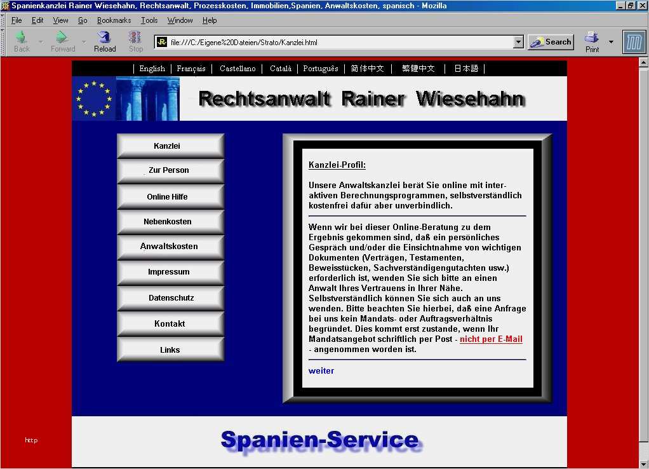Open the Tools menu
This screenshot has width=649, height=469.
[149, 20]
